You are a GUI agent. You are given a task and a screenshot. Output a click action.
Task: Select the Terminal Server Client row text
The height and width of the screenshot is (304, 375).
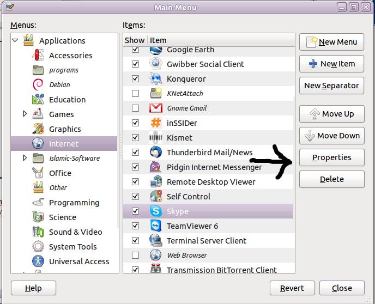pyautogui.click(x=207, y=241)
